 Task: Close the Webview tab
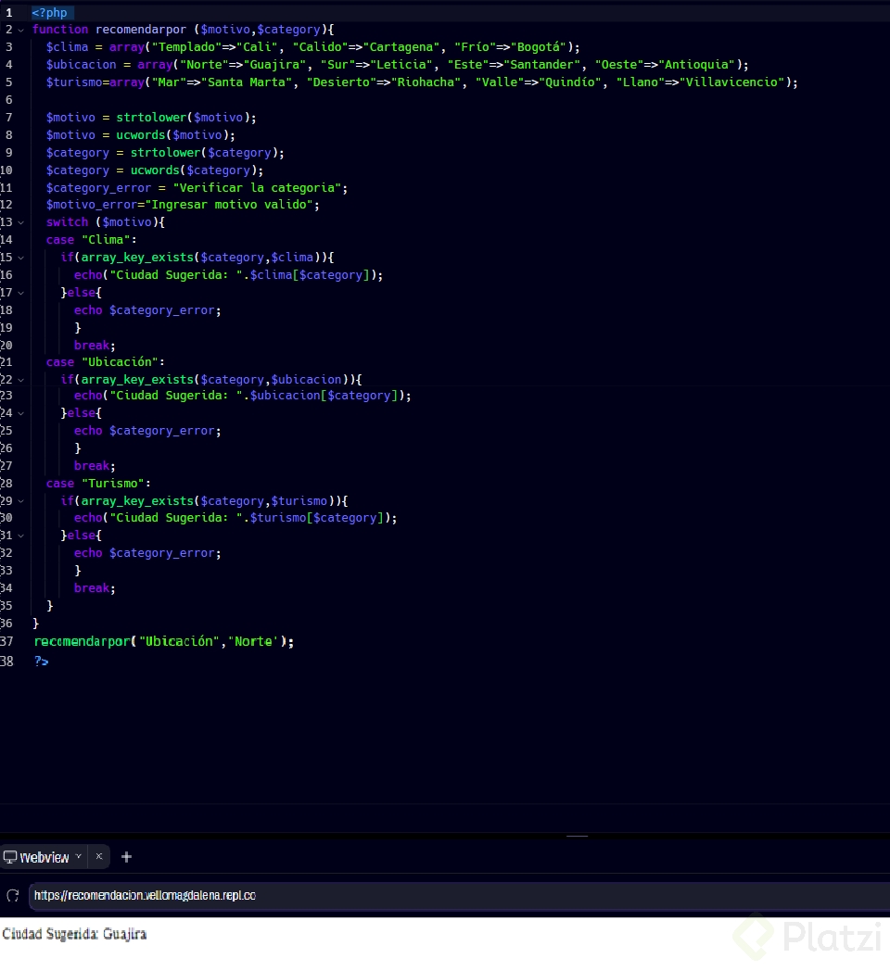pos(98,856)
